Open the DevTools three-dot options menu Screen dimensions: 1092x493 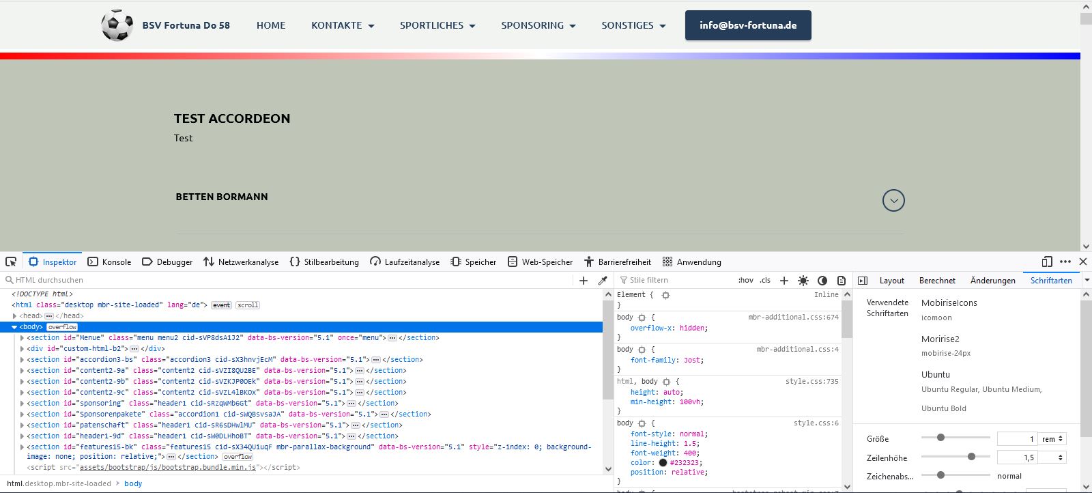coord(1065,262)
